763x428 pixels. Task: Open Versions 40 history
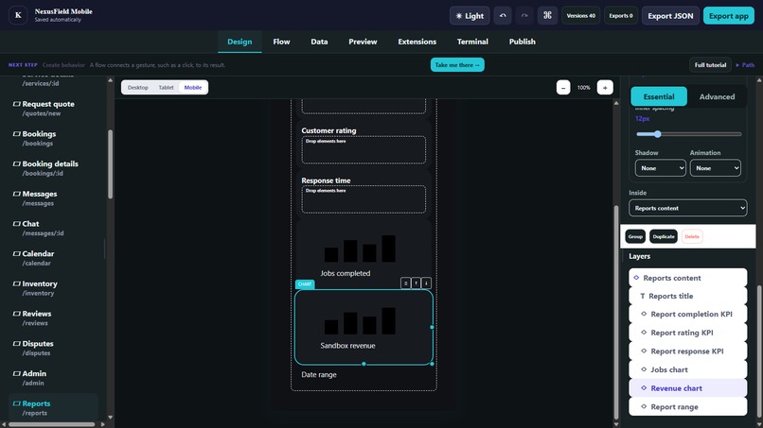coord(580,15)
